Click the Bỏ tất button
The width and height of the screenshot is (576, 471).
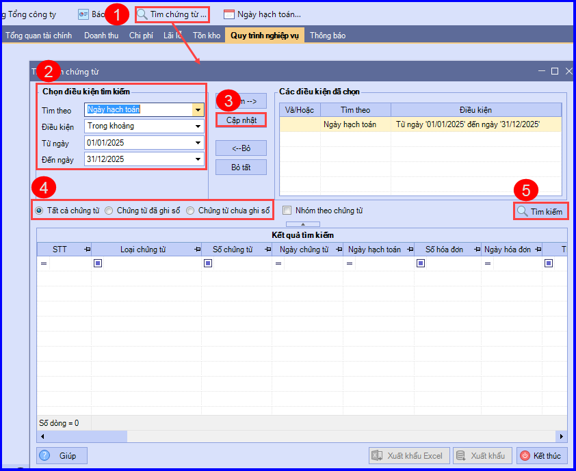(x=241, y=167)
